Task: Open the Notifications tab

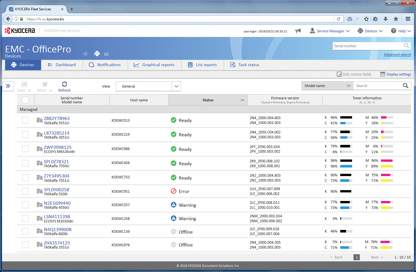Action: click(105, 65)
